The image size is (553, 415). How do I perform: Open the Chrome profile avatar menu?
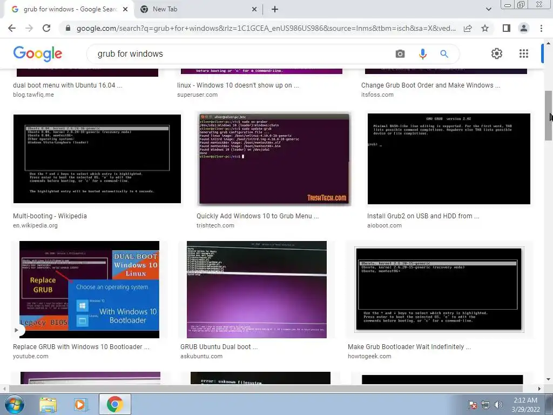click(x=524, y=28)
